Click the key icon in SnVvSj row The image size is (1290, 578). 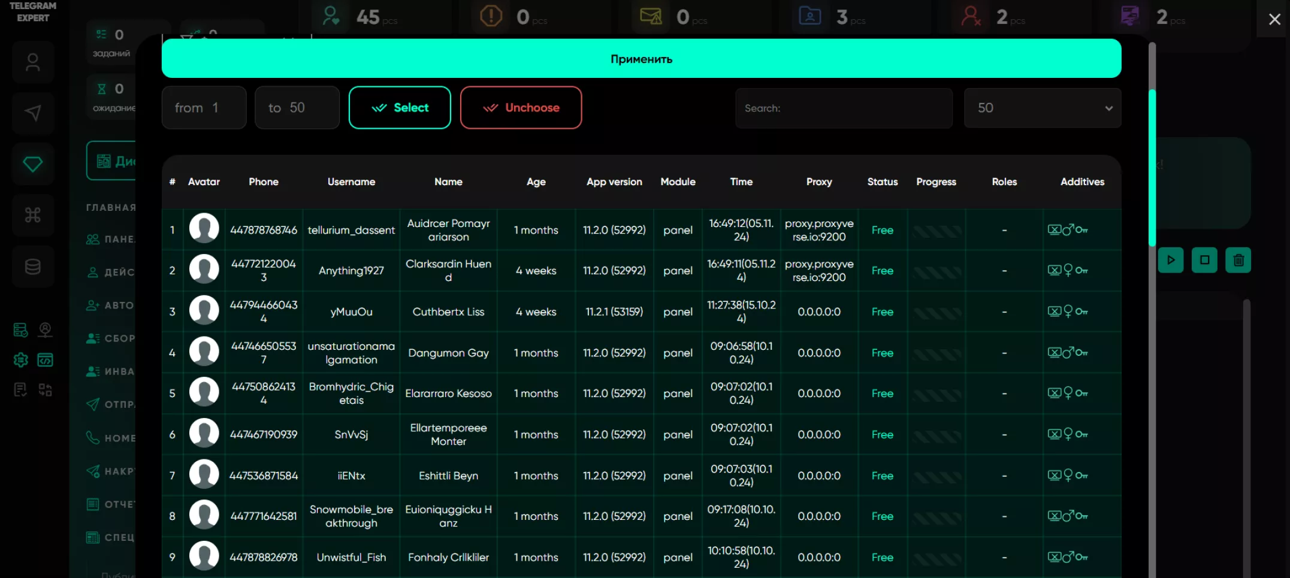[x=1081, y=434]
